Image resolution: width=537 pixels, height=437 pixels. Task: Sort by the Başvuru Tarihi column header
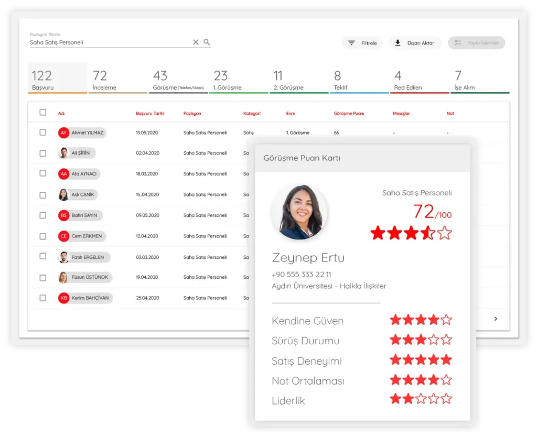(150, 114)
